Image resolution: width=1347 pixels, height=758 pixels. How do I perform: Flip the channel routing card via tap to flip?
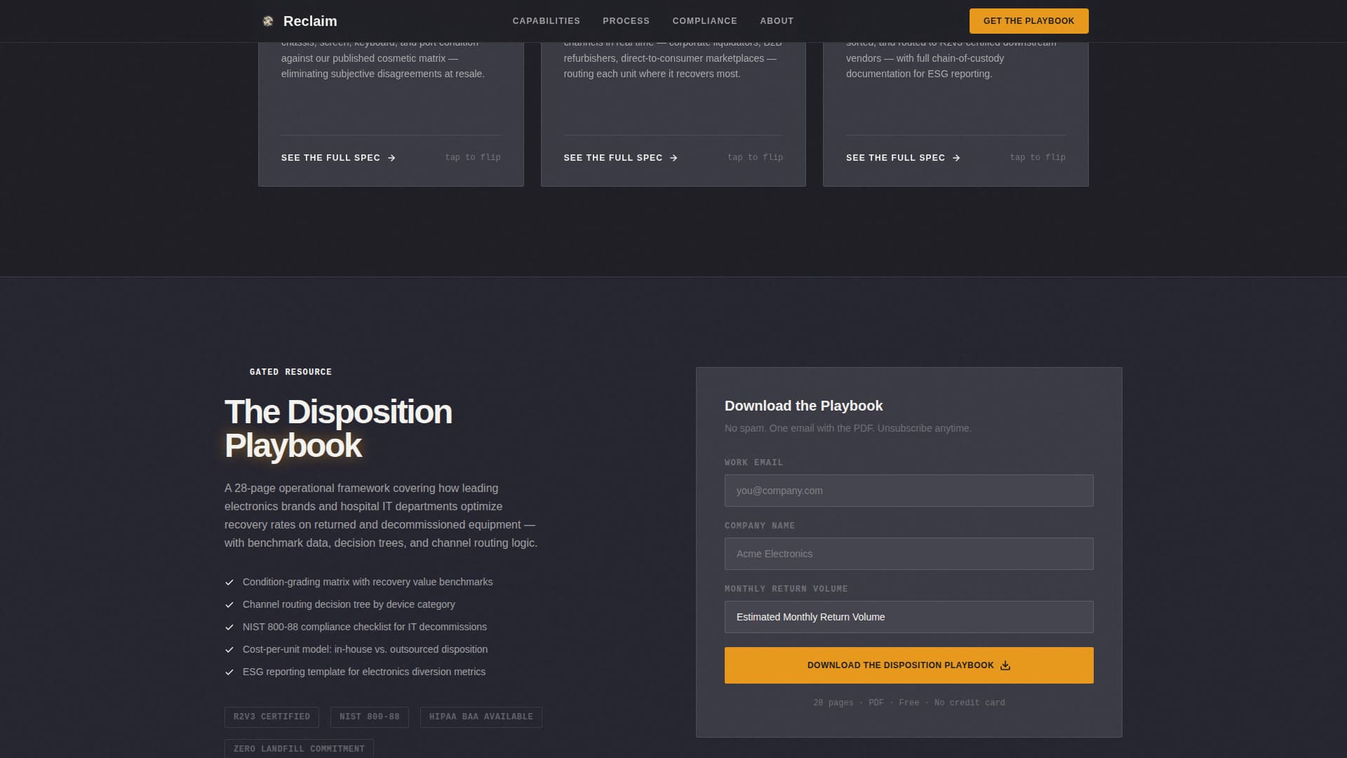point(755,157)
